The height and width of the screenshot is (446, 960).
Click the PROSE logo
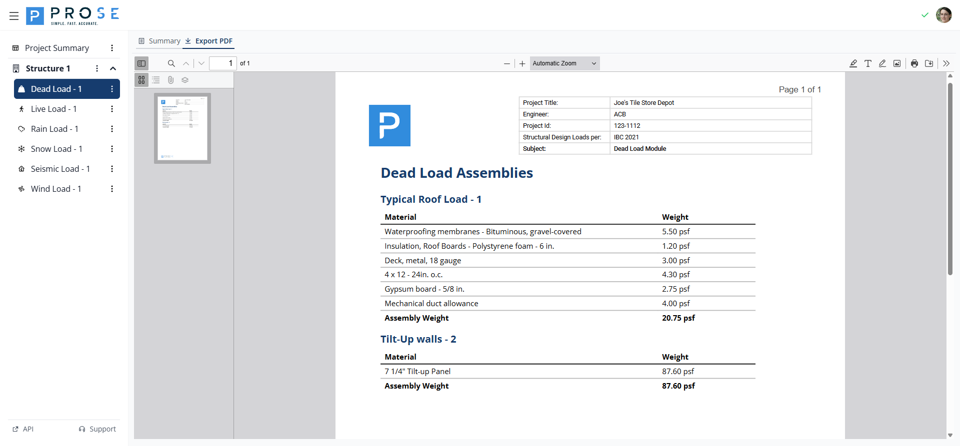click(72, 16)
